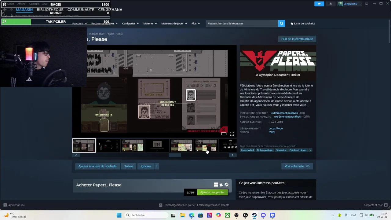Enter Big Picture mode via monitor icon

point(367,4)
